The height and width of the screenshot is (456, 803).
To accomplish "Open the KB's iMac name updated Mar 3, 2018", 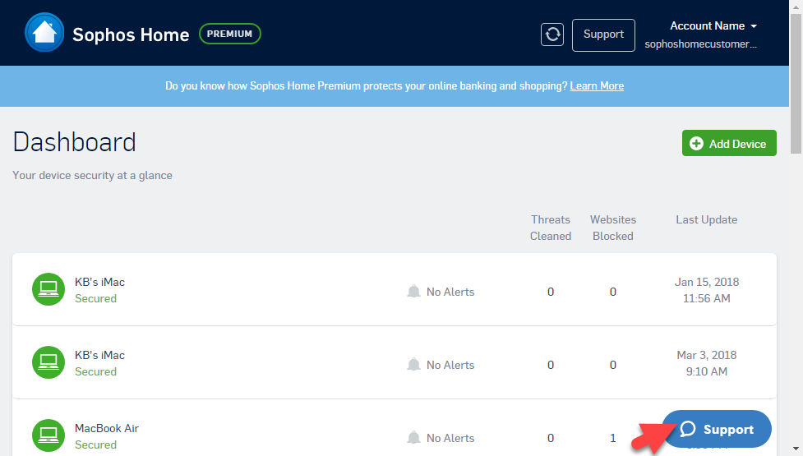I will tap(99, 355).
